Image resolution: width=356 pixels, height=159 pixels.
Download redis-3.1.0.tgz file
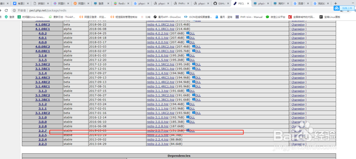click(158, 117)
